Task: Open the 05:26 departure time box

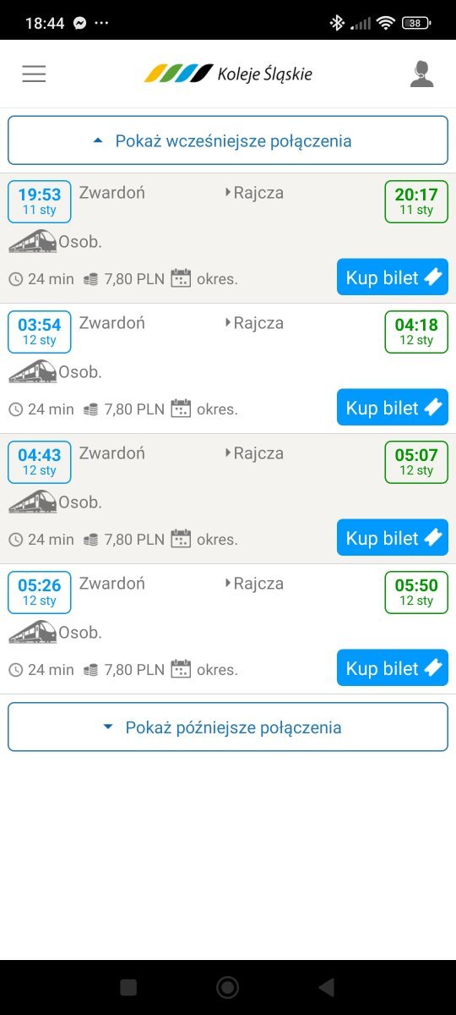Action: tap(40, 592)
